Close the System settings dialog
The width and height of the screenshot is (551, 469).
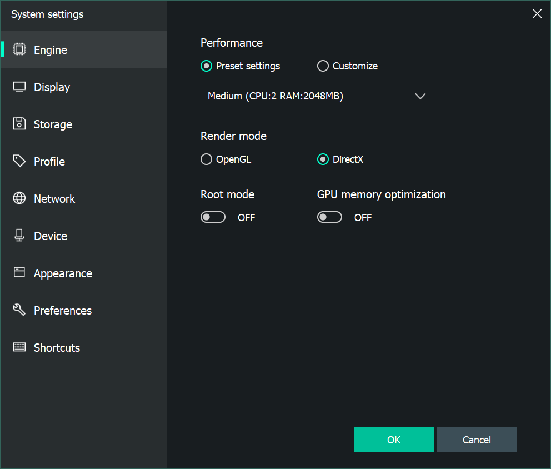pyautogui.click(x=537, y=14)
